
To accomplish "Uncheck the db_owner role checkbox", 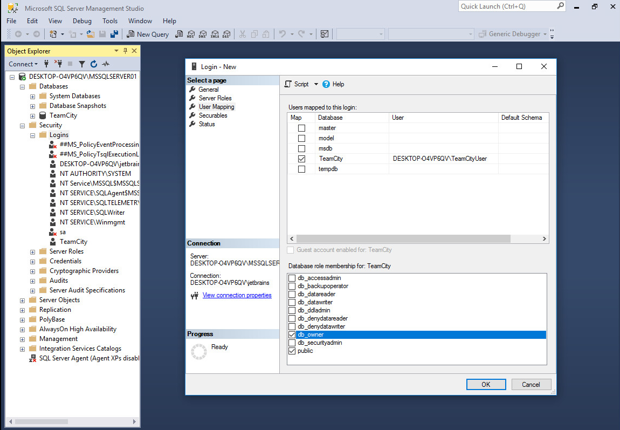I will pyautogui.click(x=292, y=335).
